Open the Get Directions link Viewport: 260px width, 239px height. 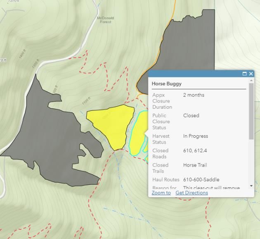click(x=191, y=193)
